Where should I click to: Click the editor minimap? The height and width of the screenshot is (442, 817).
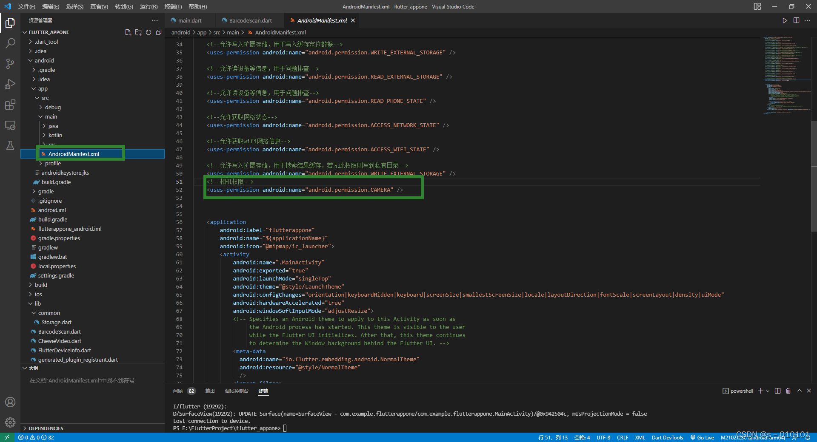pos(786,76)
